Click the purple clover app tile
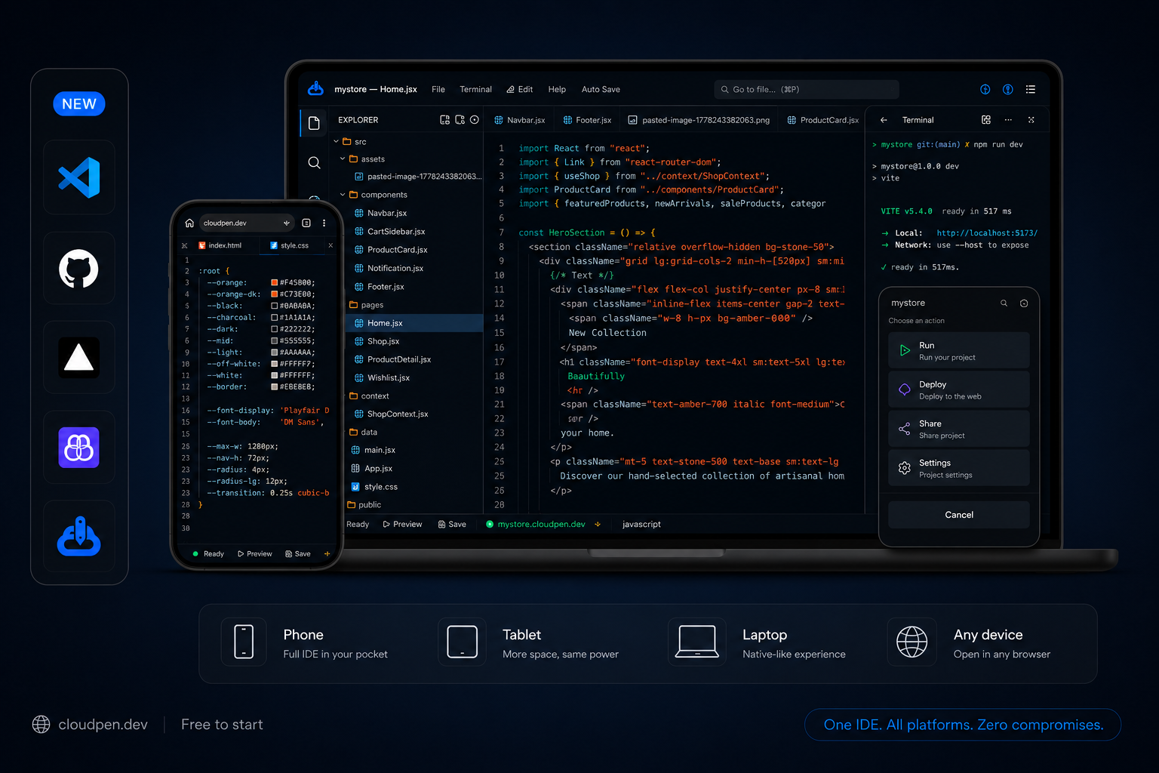This screenshot has width=1159, height=773. pos(79,448)
